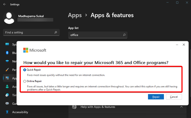Click the Repair button
This screenshot has width=191, height=118.
click(156, 97)
